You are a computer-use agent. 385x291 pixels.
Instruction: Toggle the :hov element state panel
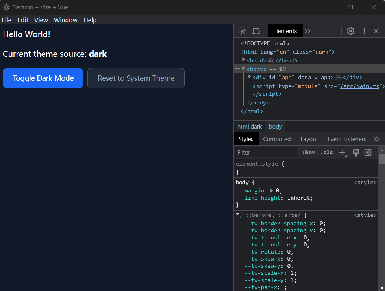(x=309, y=153)
